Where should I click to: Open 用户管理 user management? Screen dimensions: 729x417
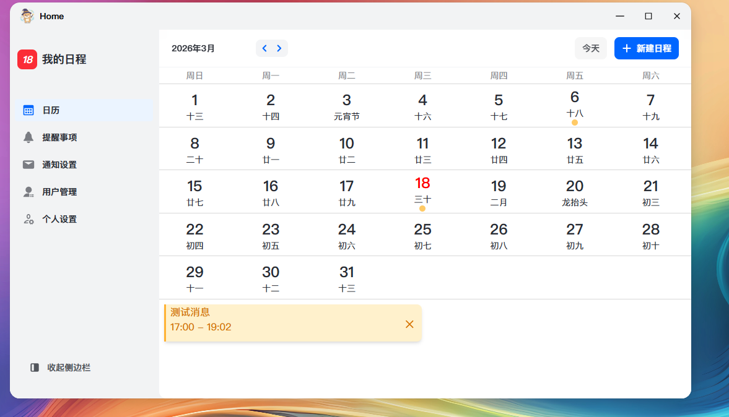click(59, 192)
